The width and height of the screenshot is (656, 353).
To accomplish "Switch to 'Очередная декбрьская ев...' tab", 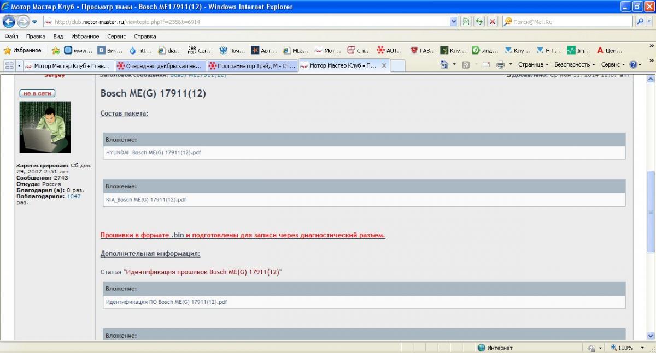I will pos(161,65).
